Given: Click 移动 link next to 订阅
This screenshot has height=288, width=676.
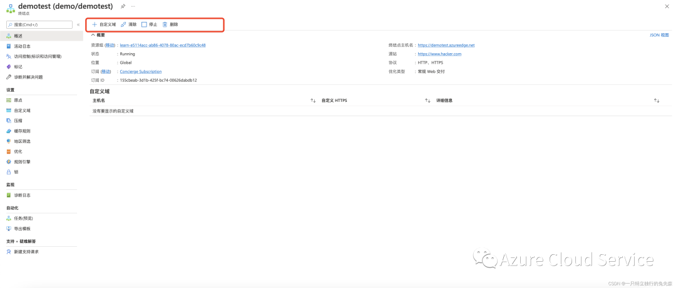Looking at the screenshot, I should pyautogui.click(x=106, y=71).
